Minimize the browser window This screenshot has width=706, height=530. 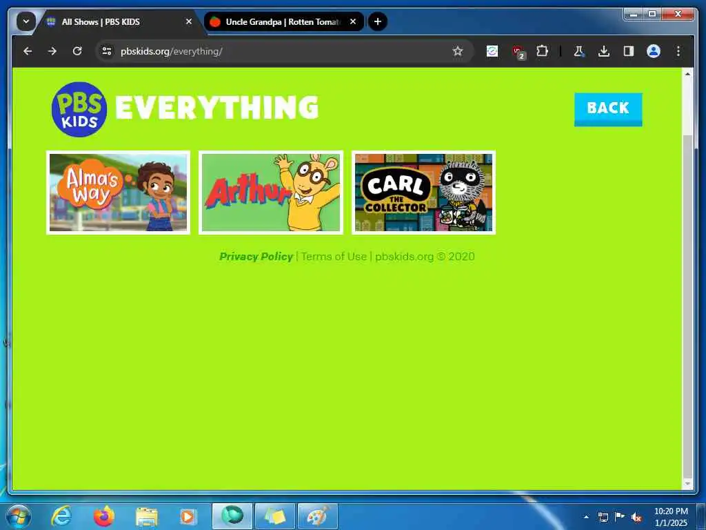click(x=634, y=14)
